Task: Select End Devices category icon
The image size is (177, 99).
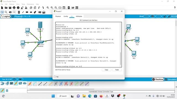Action: (7, 83)
